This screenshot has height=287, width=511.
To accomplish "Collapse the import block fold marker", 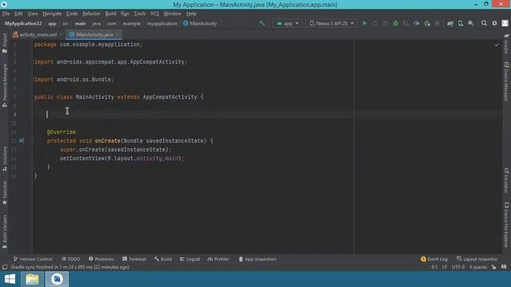I will point(32,62).
